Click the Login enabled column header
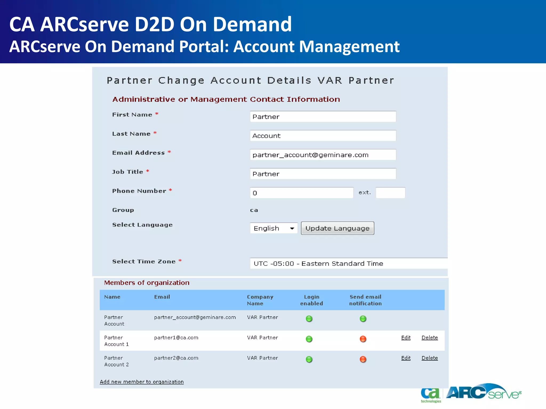 pyautogui.click(x=311, y=300)
